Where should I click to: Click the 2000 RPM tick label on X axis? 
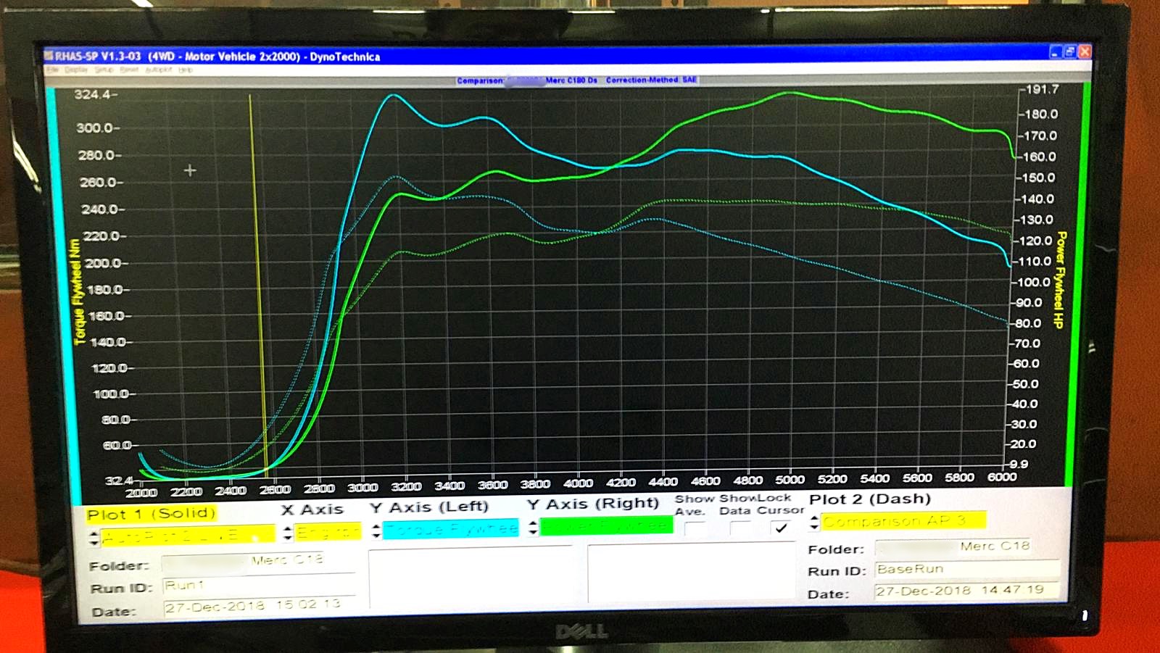141,493
